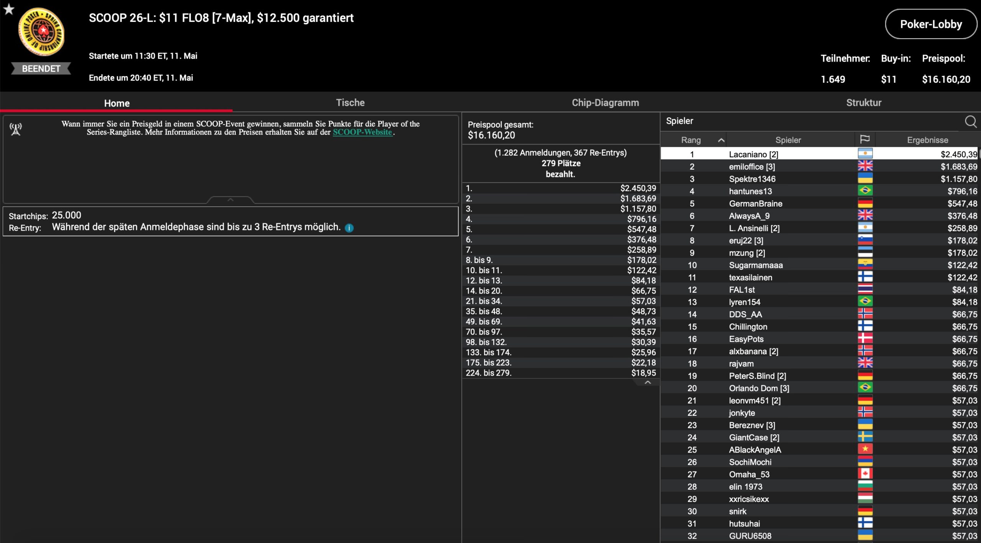
Task: Sort by Ergebnisse column header
Action: [x=927, y=140]
